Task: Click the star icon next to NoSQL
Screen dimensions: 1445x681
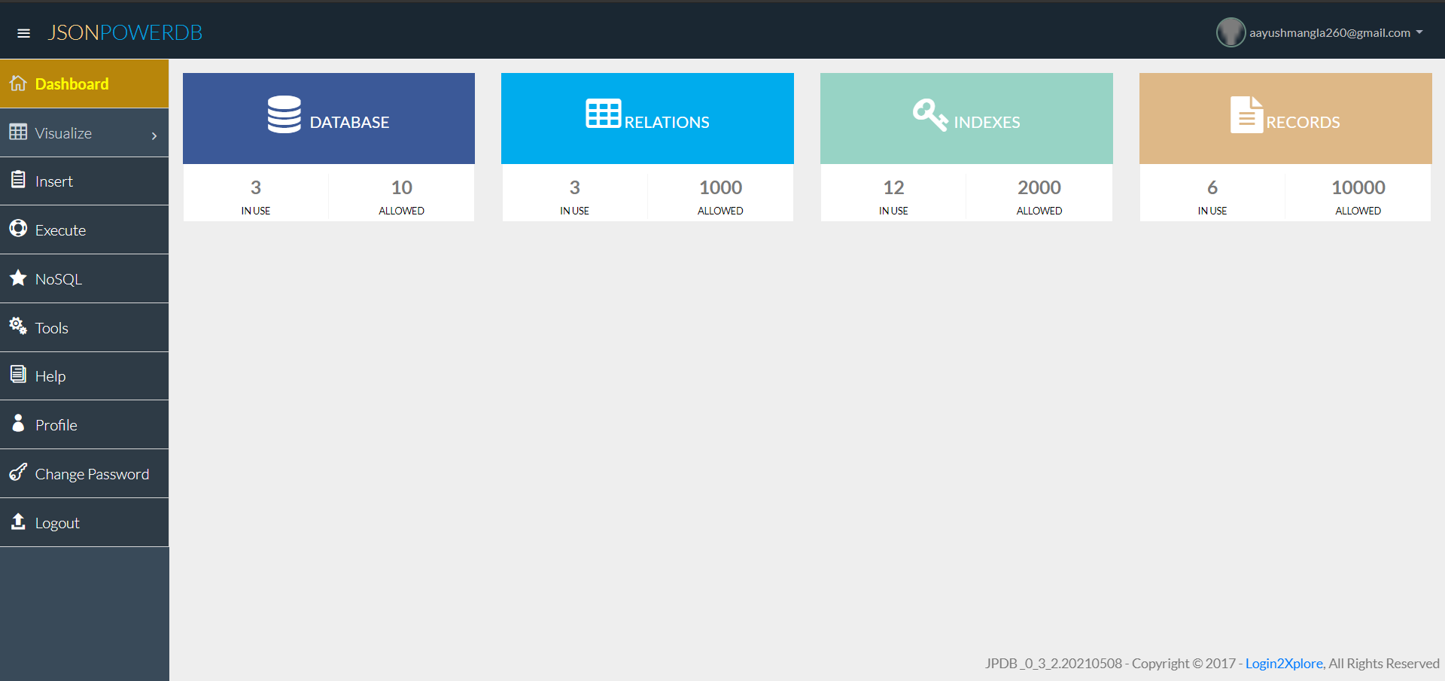Action: tap(17, 278)
